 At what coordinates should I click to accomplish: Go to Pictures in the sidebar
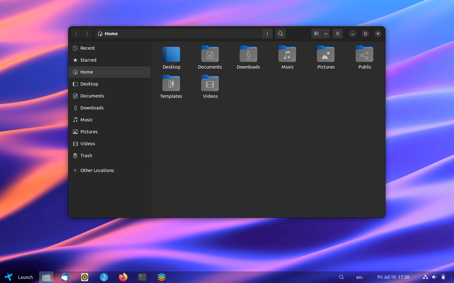109,132
